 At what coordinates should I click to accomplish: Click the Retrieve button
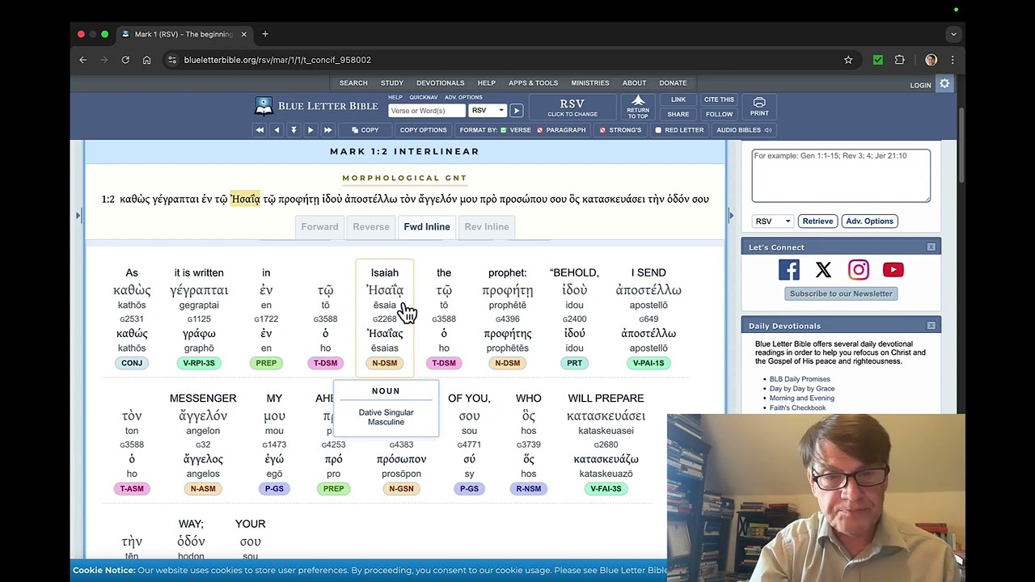(817, 221)
